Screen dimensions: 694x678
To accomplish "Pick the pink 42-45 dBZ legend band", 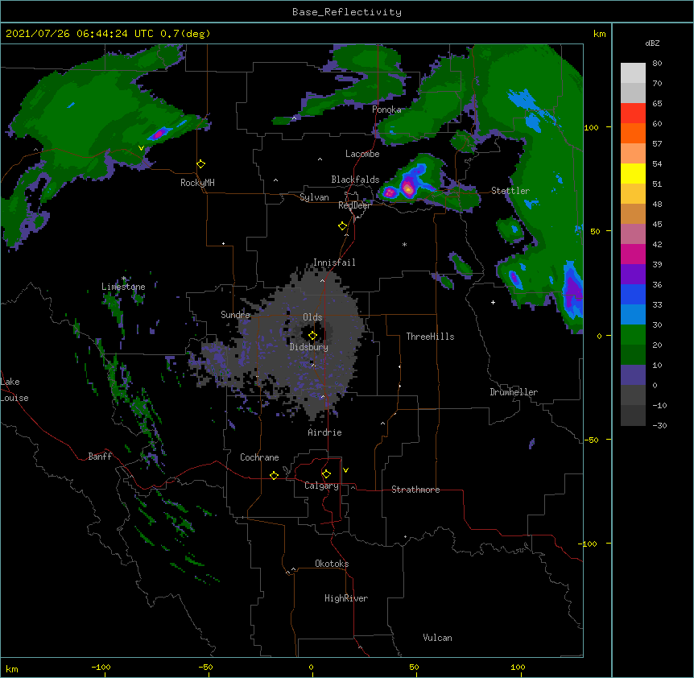I will coord(633,234).
